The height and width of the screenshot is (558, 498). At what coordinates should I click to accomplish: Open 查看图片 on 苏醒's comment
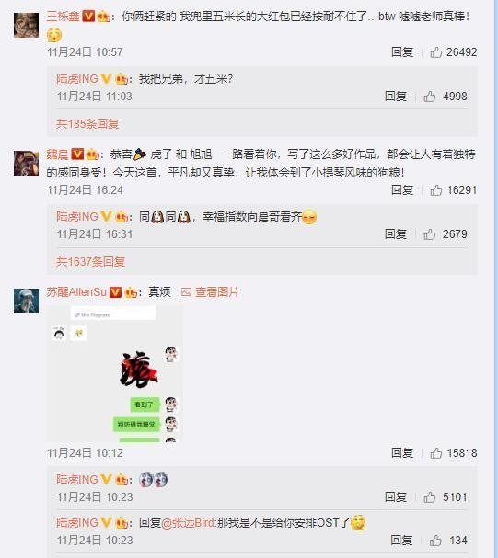(x=210, y=292)
